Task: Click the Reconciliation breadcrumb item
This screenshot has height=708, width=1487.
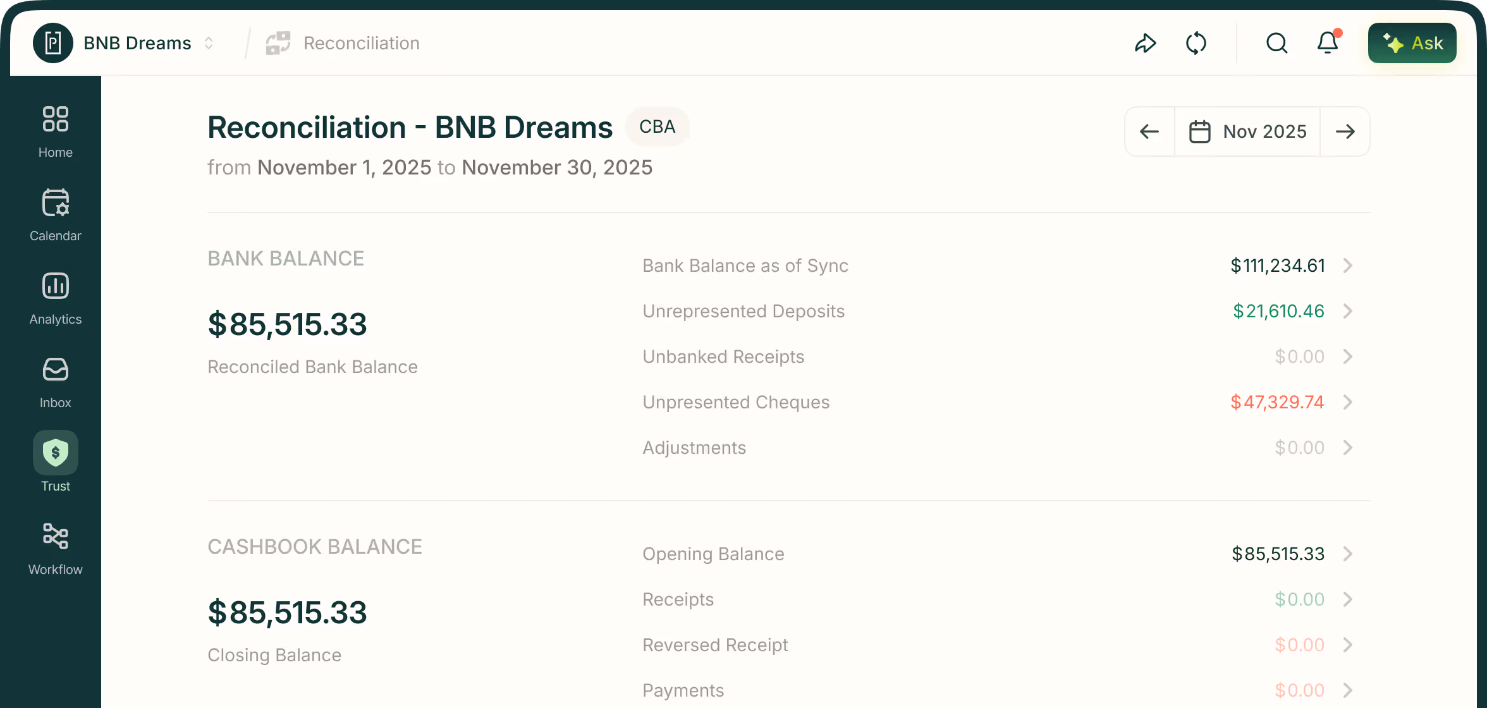Action: click(360, 43)
